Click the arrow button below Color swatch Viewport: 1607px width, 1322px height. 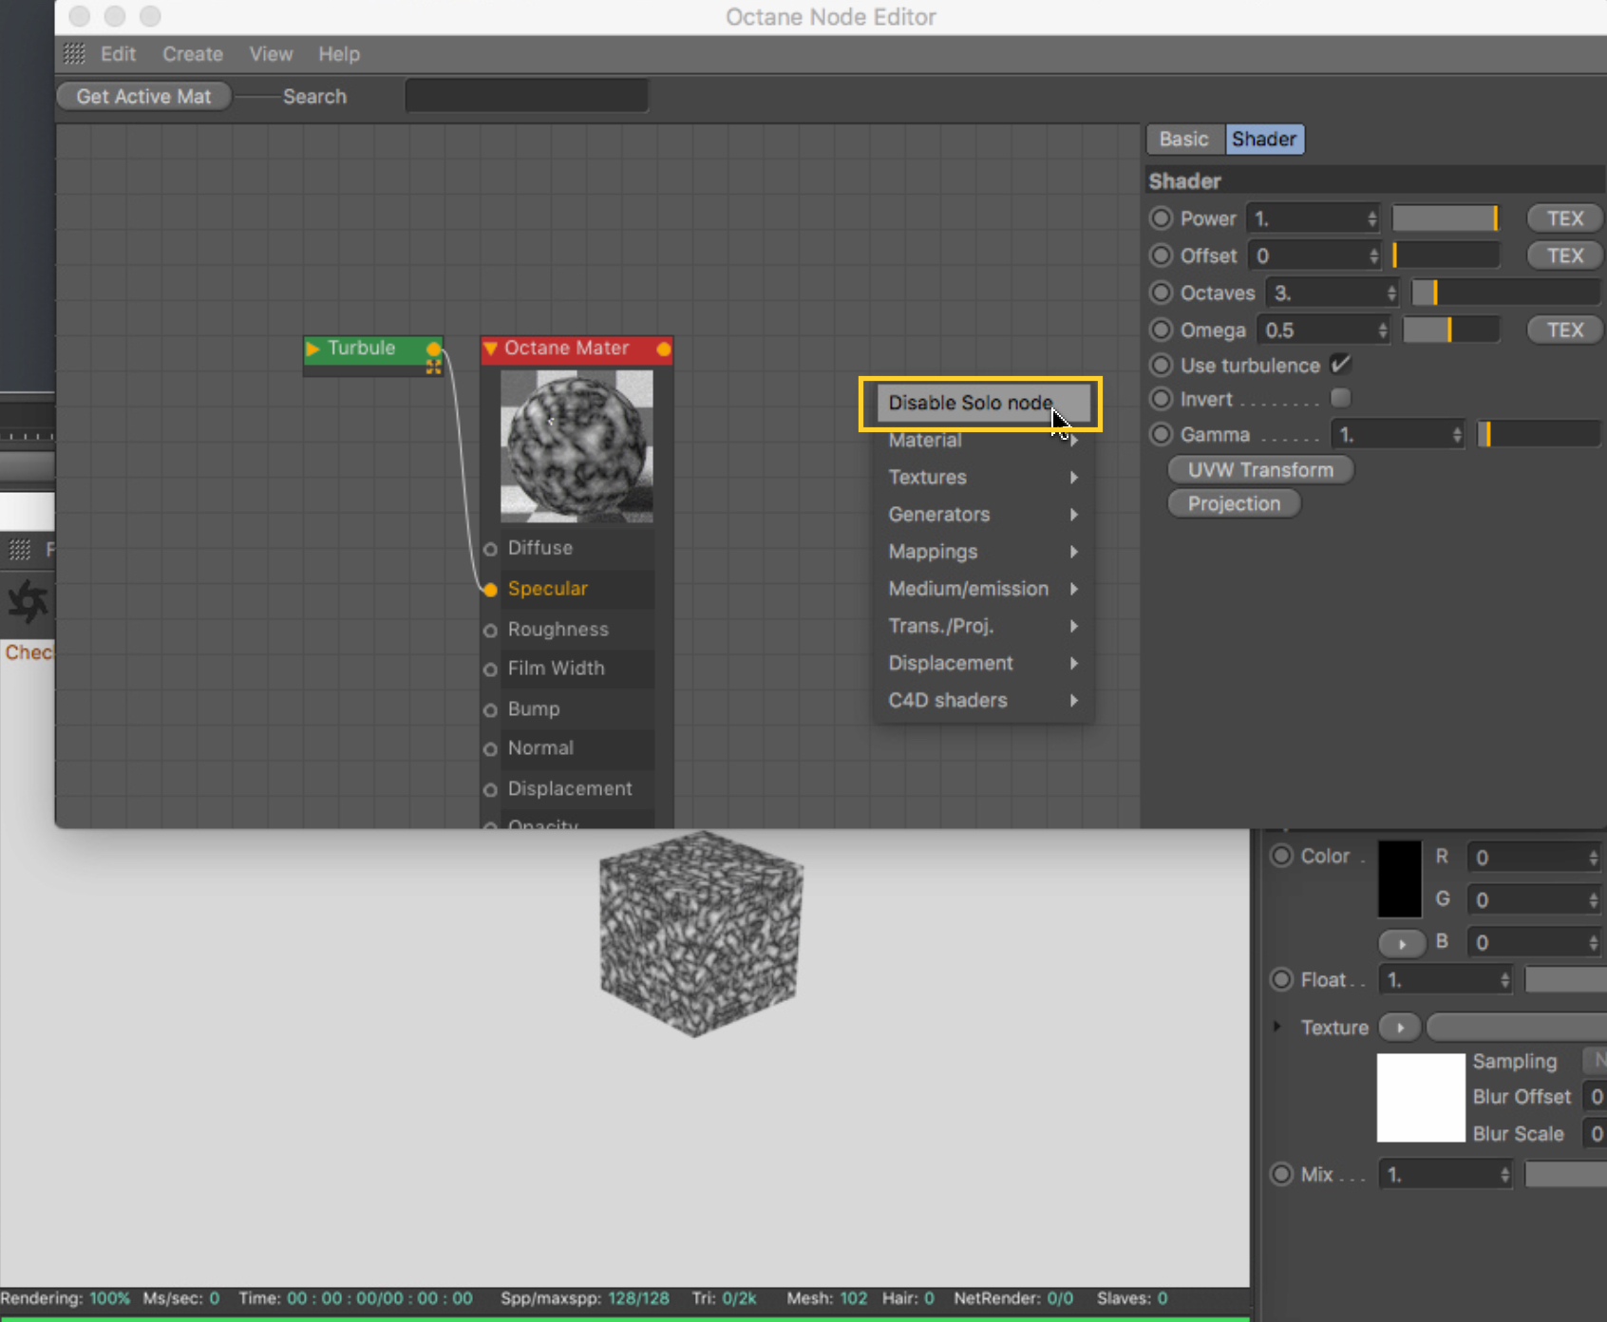(1402, 943)
